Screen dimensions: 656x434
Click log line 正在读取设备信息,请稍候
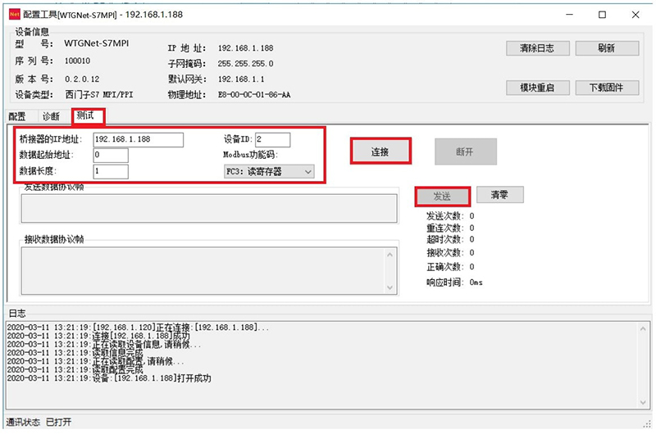click(104, 344)
